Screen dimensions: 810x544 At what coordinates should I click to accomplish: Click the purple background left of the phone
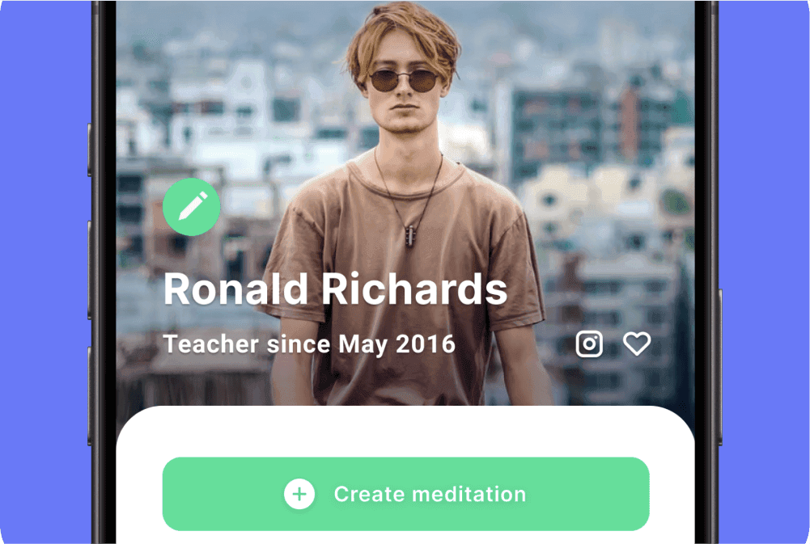tap(45, 272)
